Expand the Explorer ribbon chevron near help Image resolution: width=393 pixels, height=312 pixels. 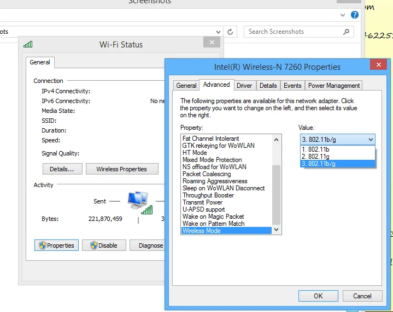click(343, 15)
